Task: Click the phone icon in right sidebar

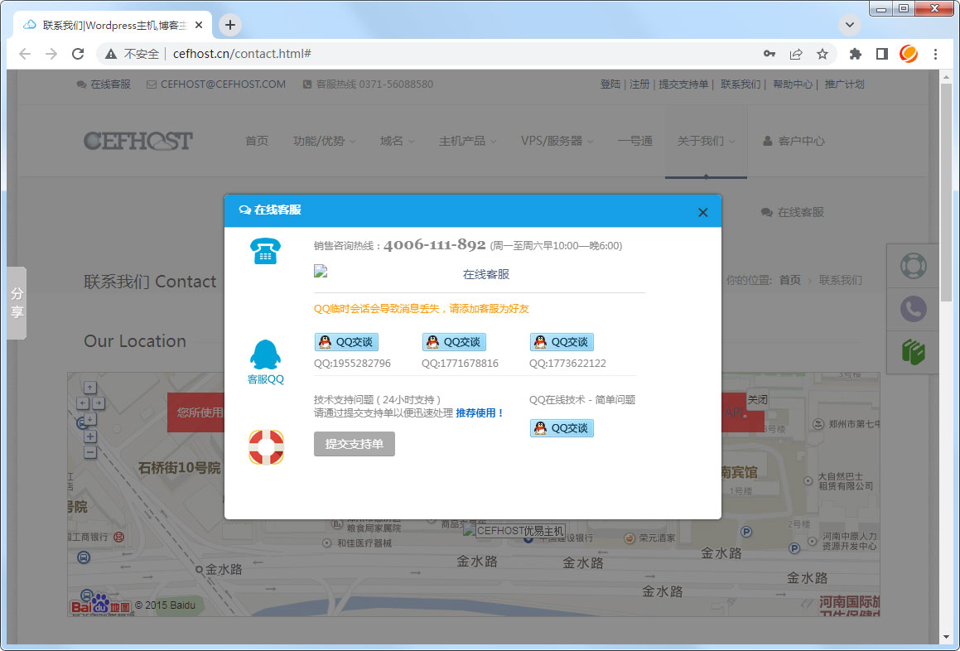Action: [x=913, y=309]
